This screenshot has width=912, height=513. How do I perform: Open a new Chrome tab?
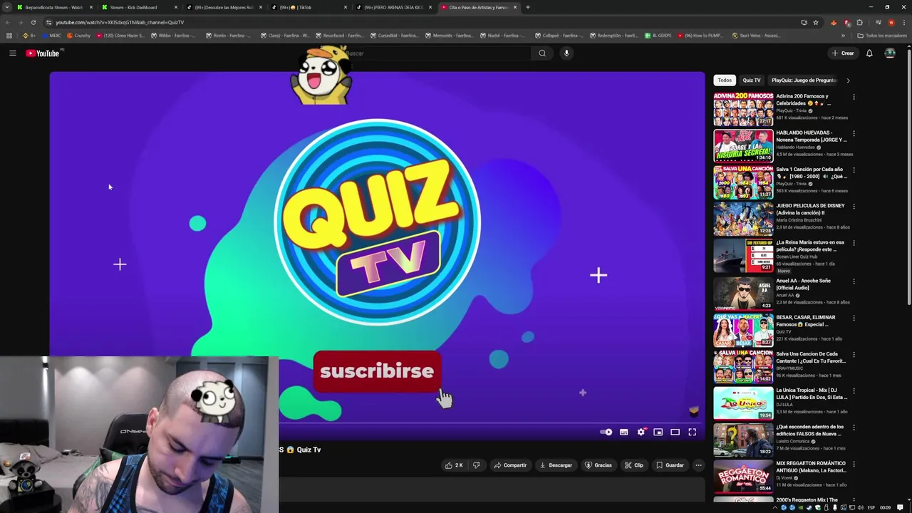click(527, 7)
